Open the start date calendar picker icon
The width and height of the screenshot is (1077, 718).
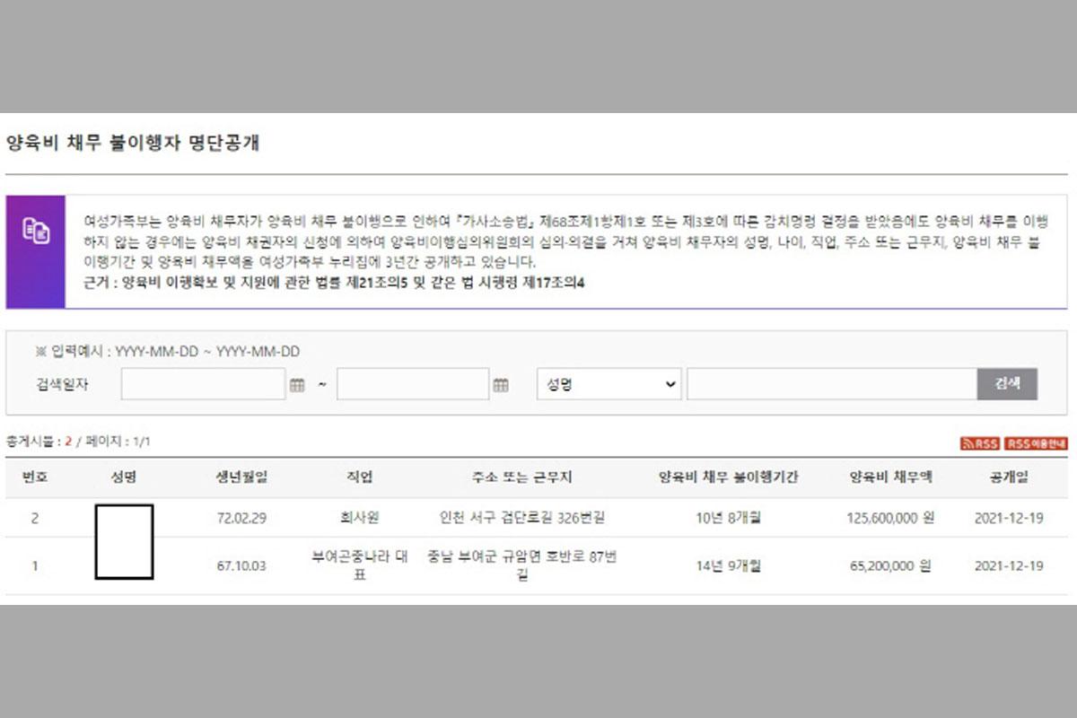click(x=297, y=385)
